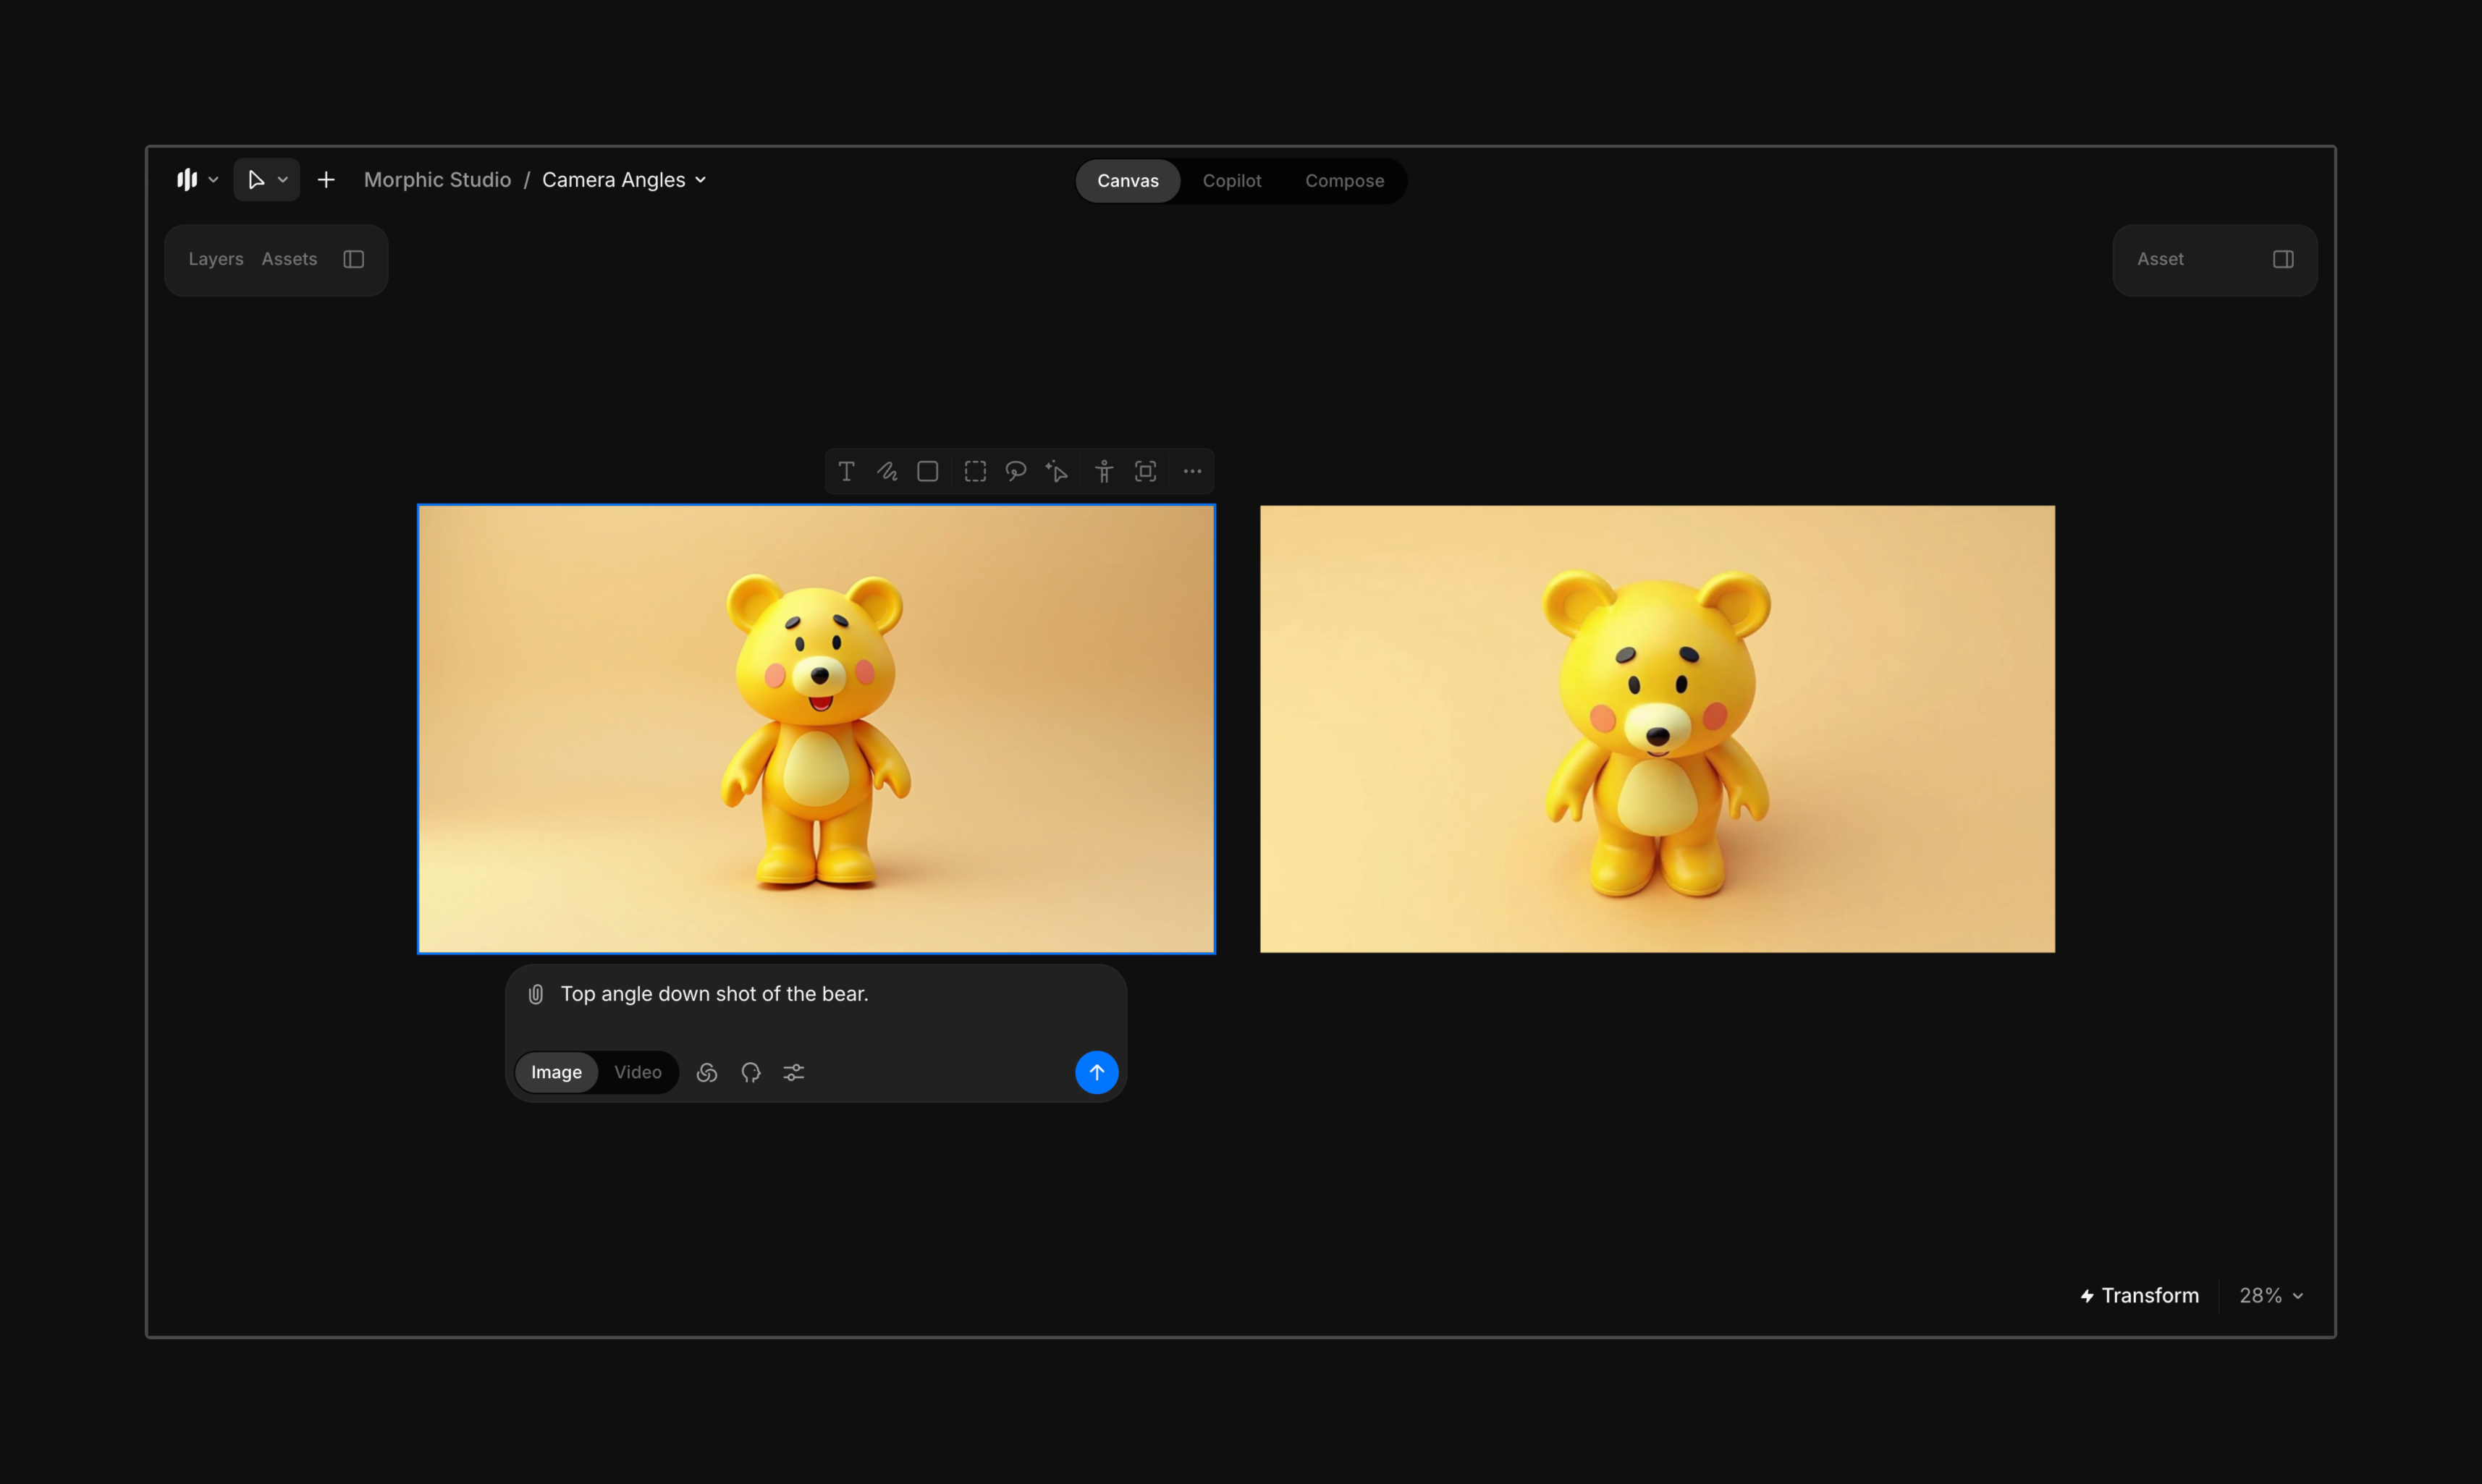Viewport: 2482px width, 1484px height.
Task: Use the AI magic select cursor tool
Action: tap(1058, 472)
